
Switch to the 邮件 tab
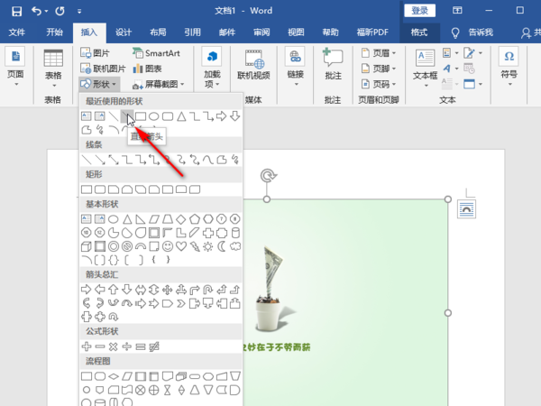pos(227,32)
